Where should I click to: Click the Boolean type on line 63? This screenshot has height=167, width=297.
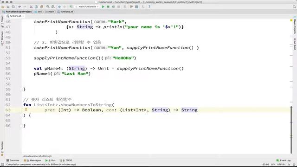tap(91, 110)
